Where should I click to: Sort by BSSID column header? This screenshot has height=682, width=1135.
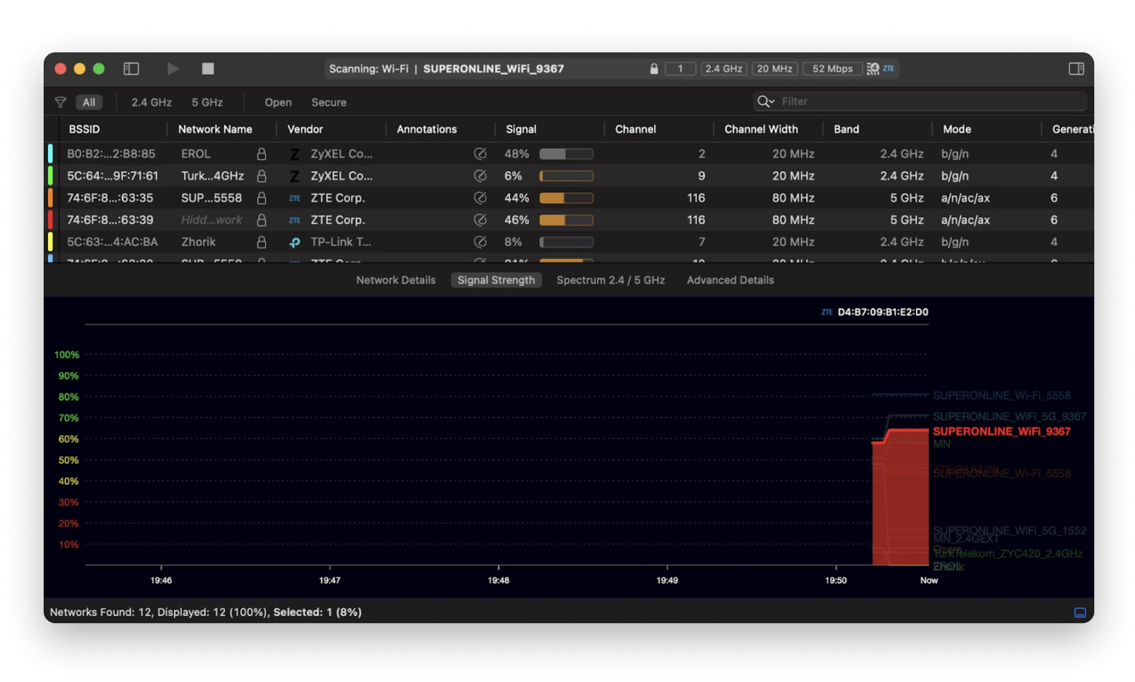84,129
